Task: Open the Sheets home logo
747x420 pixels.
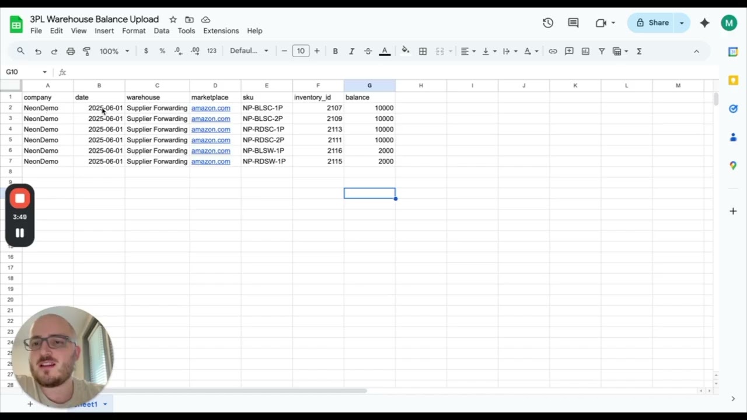Action: tap(16, 24)
